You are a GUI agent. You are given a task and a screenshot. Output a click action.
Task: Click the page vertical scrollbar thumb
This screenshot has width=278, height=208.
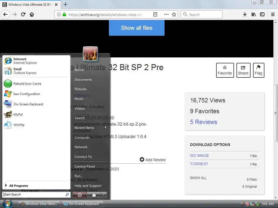pos(275,113)
